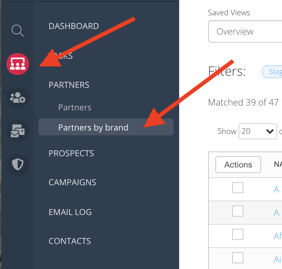Select Partners by brand submenu item
Image resolution: width=282 pixels, height=269 pixels.
(x=93, y=128)
